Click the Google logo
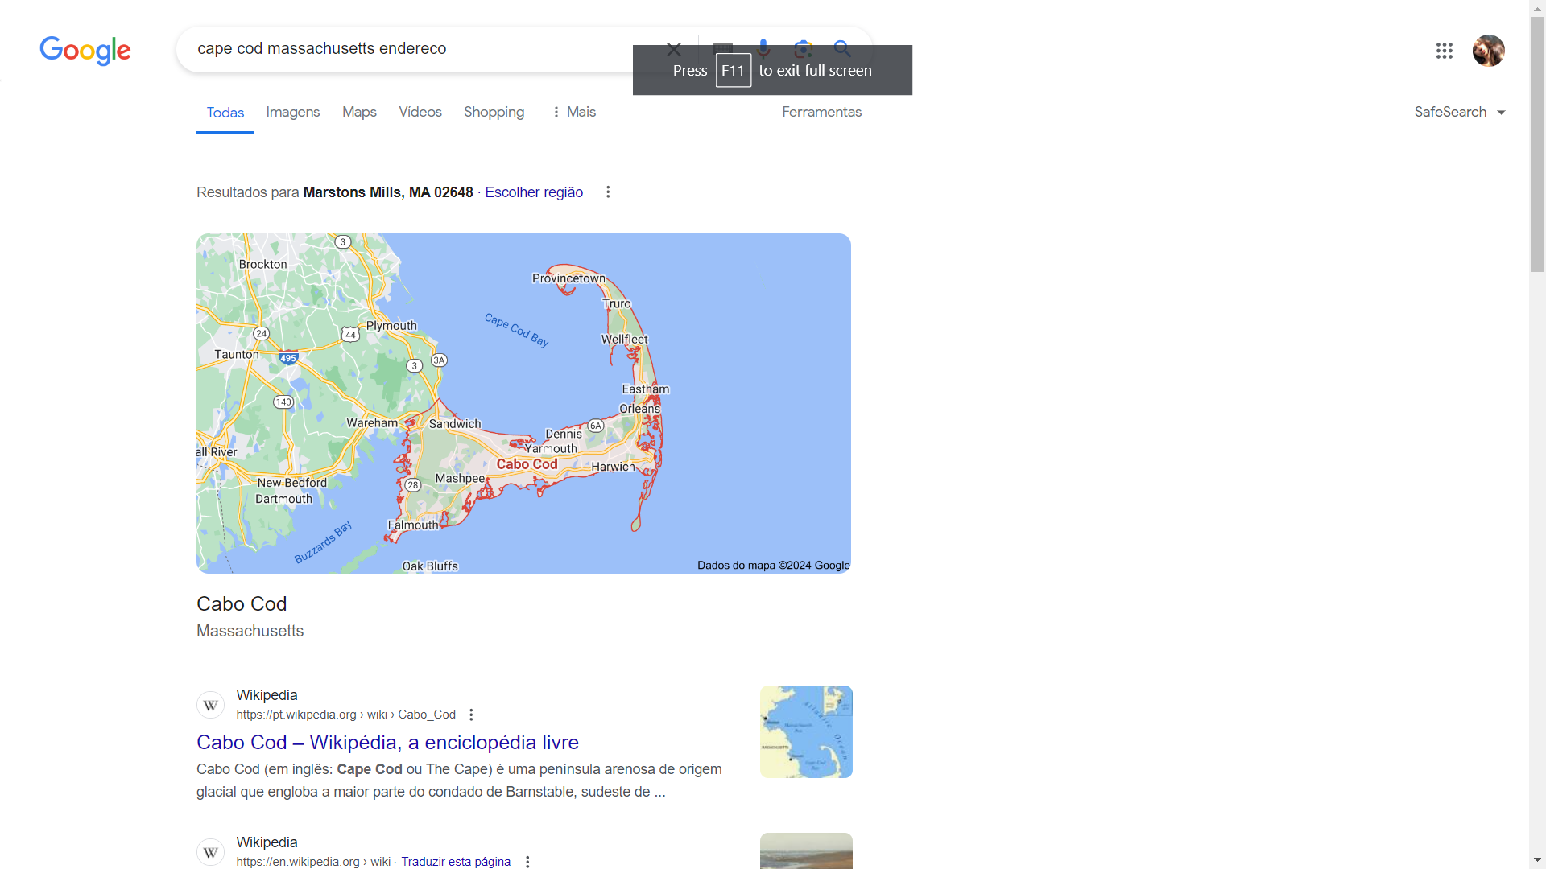 tap(85, 50)
